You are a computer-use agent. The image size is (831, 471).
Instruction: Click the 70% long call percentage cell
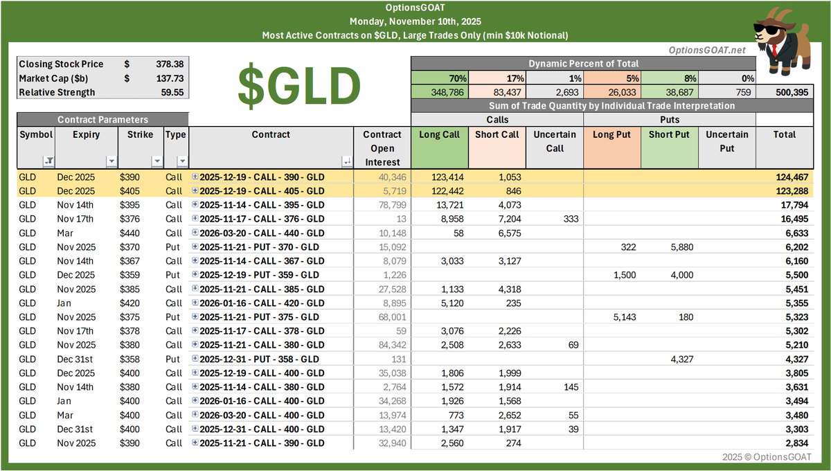click(x=440, y=78)
